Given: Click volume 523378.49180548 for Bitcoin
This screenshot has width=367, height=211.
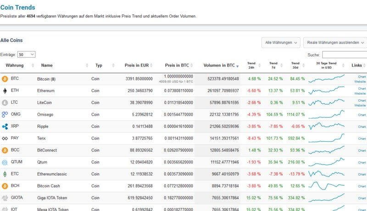Looking at the screenshot, I should coord(223,79).
